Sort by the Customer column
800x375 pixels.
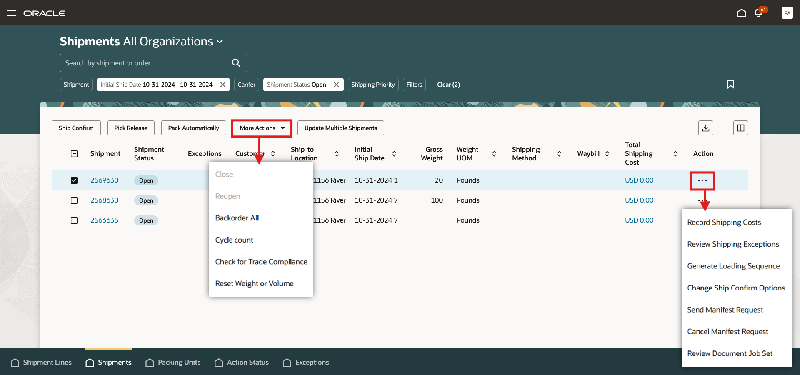pyautogui.click(x=273, y=154)
